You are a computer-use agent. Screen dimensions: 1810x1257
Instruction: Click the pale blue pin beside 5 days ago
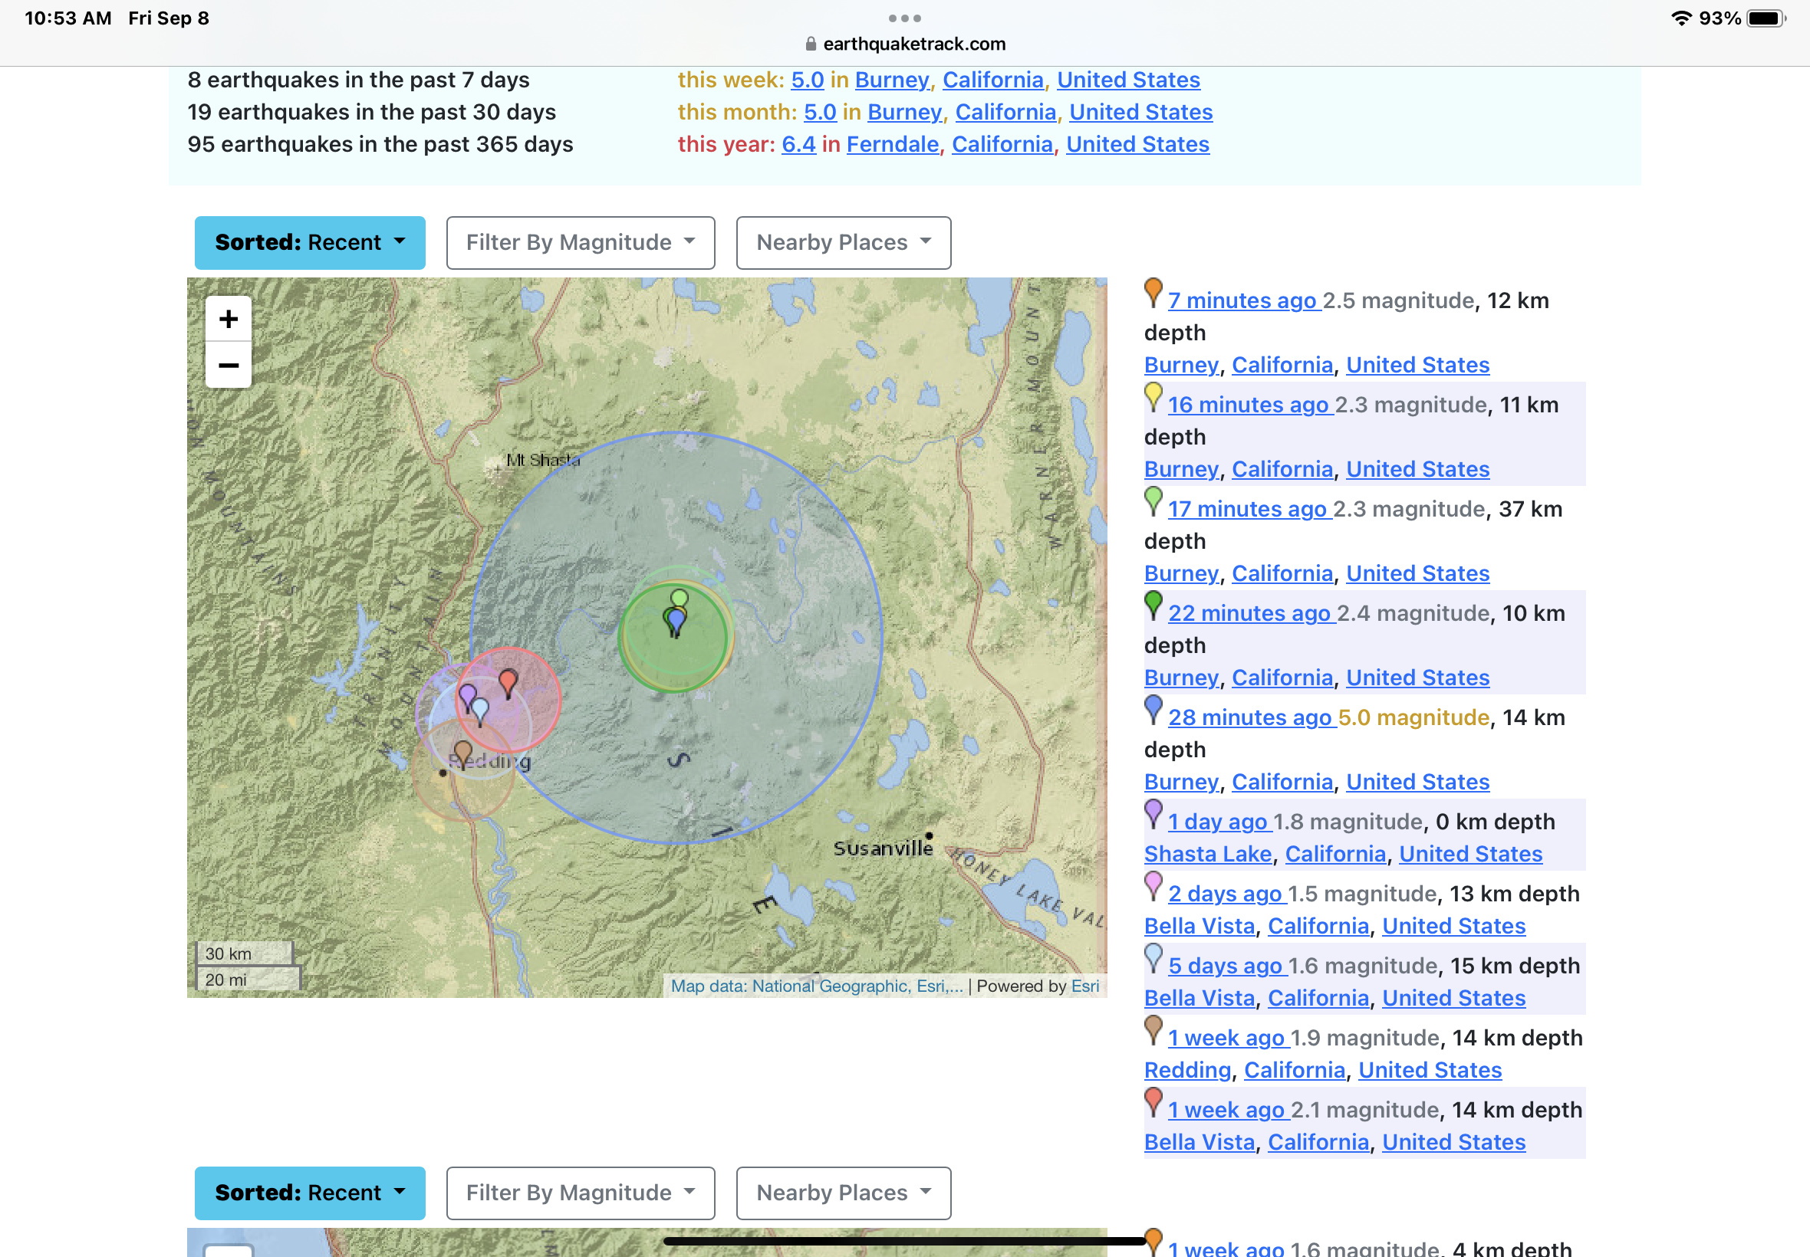tap(1153, 958)
